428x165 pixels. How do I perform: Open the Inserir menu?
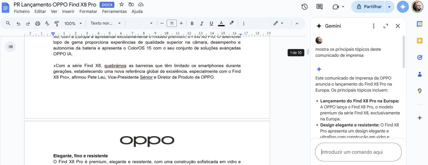tap(68, 11)
